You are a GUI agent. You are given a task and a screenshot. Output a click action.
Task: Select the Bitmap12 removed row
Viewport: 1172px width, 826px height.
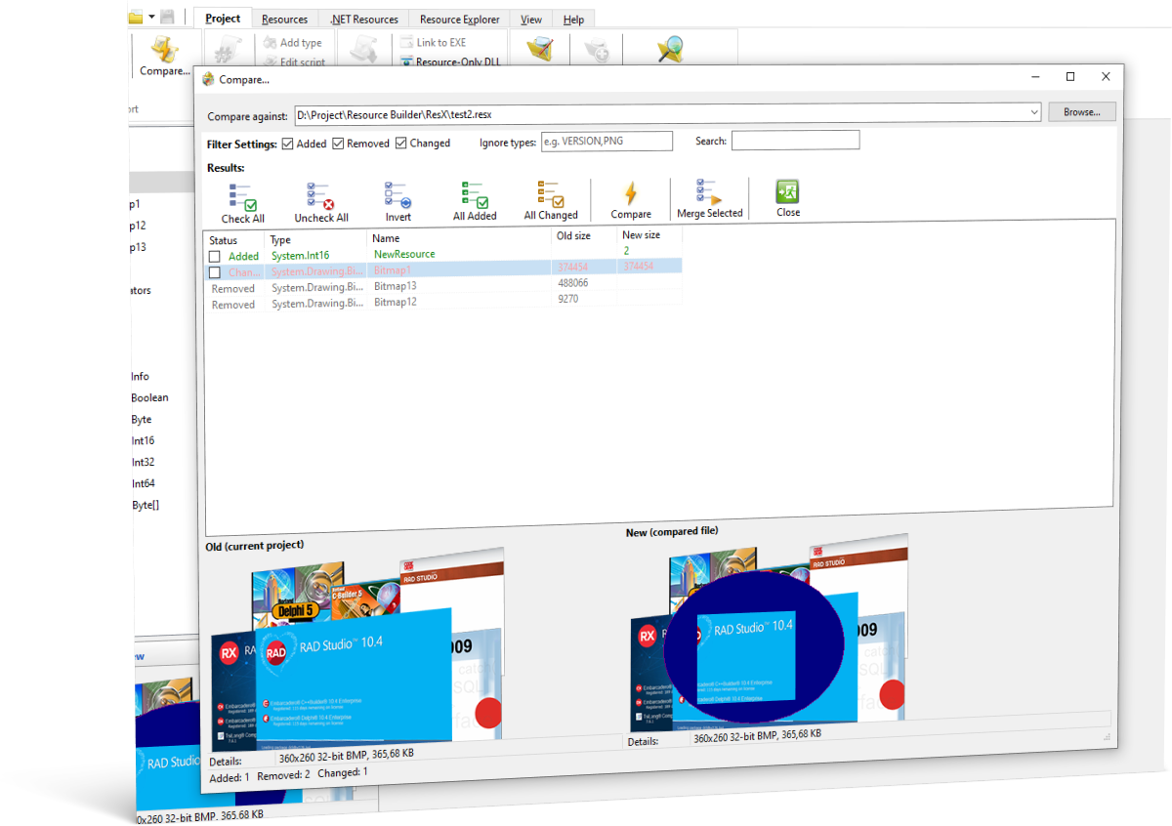(x=442, y=303)
